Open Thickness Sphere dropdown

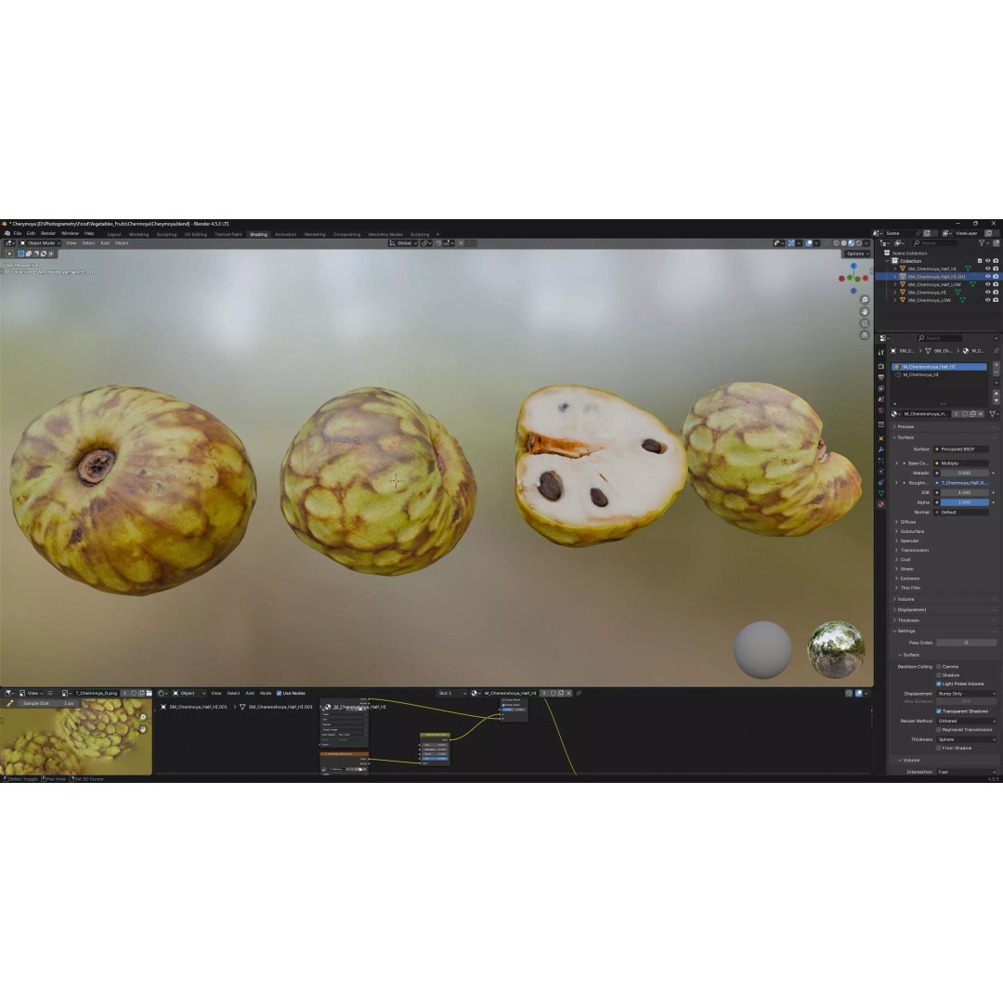click(x=966, y=739)
